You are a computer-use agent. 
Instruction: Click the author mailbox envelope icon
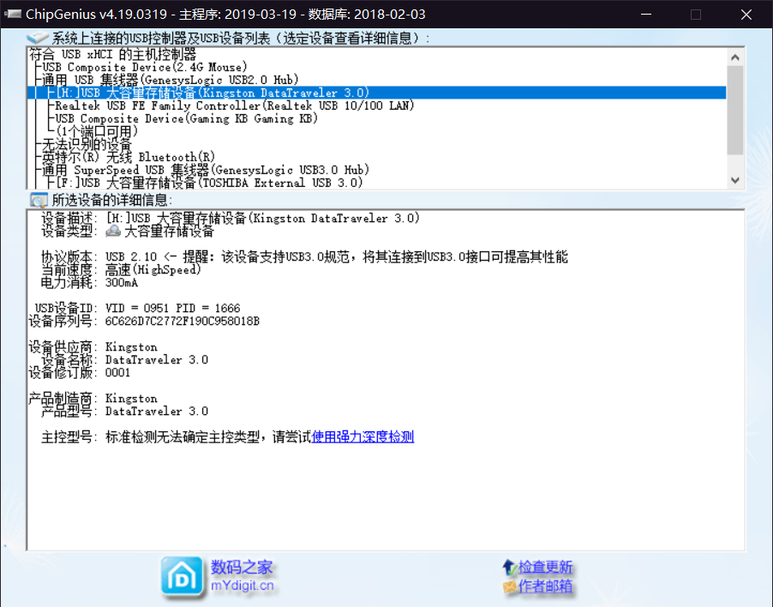pos(509,586)
